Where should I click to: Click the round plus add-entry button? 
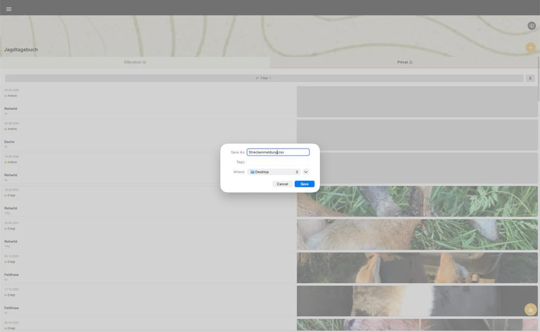coord(530,48)
